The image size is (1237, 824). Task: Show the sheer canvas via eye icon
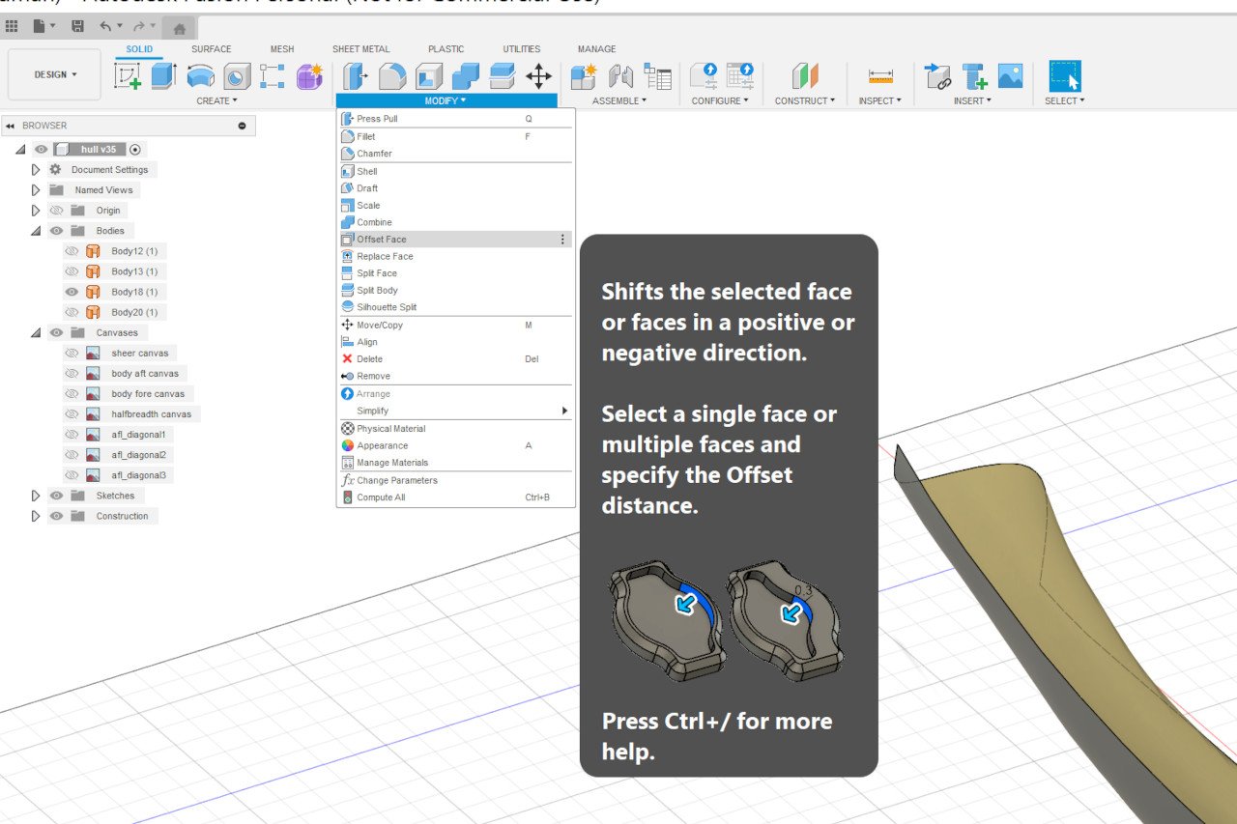click(x=72, y=353)
